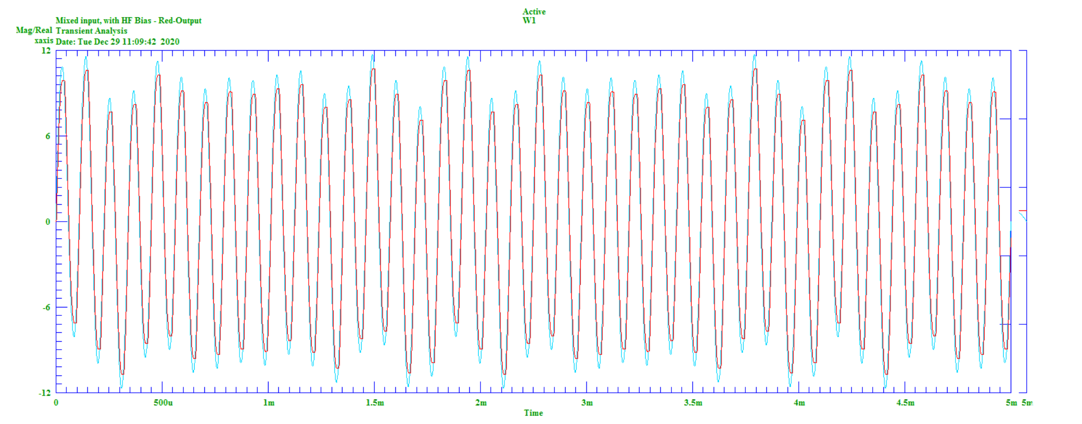Select the 'W1' window label
This screenshot has width=1082, height=424.
pyautogui.click(x=529, y=20)
